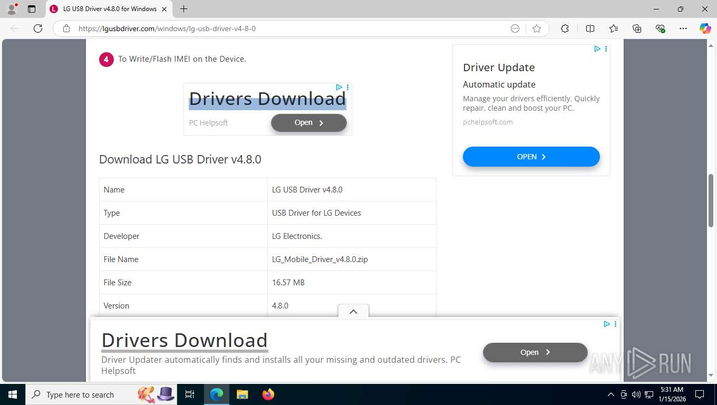Click Driver Update sidebar ad title

[x=499, y=67]
